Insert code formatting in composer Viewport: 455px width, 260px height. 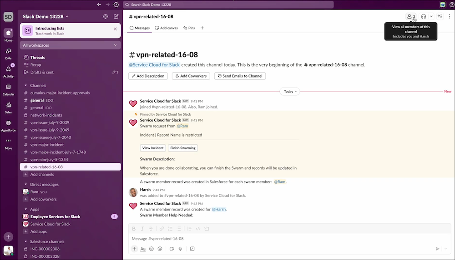pos(198,229)
